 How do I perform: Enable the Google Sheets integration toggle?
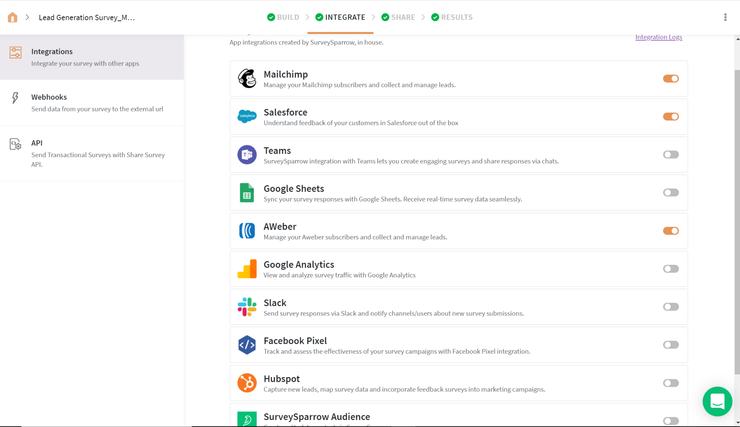(670, 193)
